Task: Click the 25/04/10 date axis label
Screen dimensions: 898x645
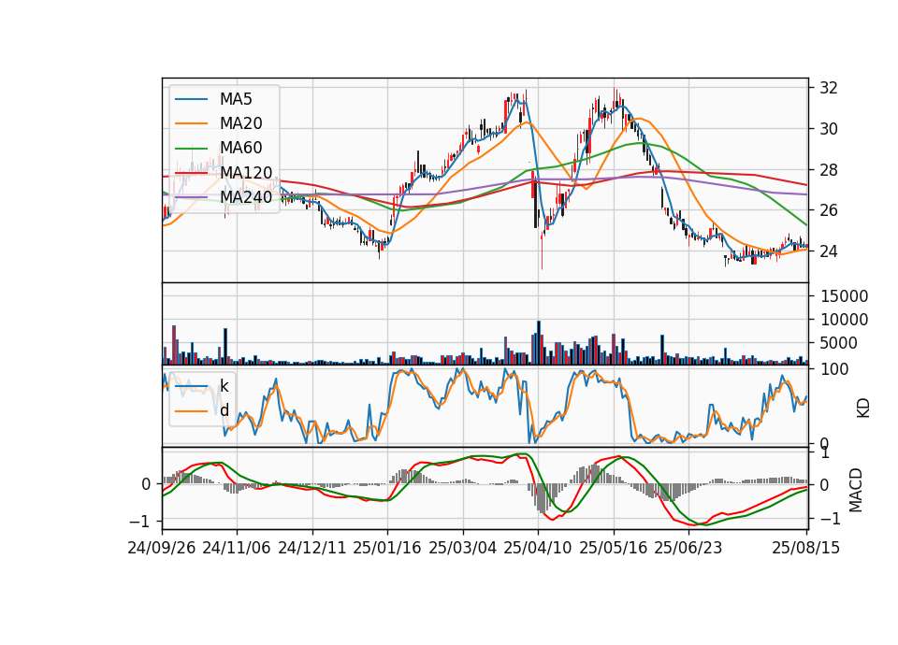Action: coord(538,548)
